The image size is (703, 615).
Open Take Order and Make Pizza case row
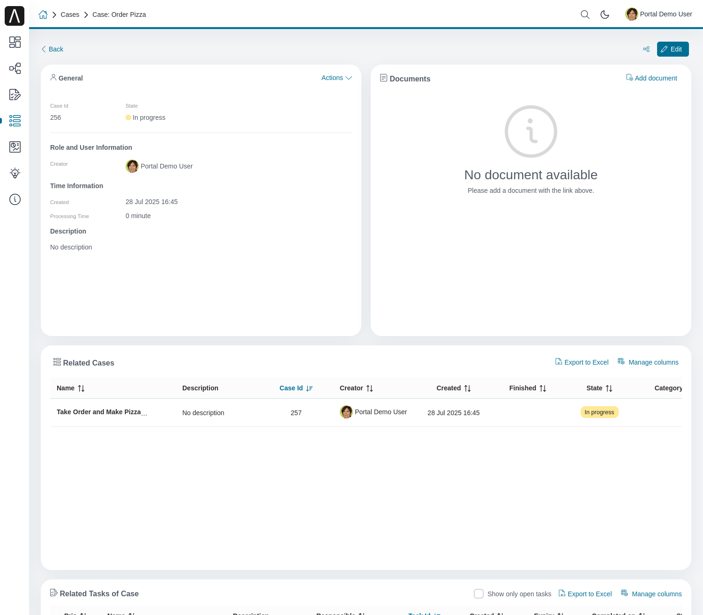pyautogui.click(x=99, y=412)
